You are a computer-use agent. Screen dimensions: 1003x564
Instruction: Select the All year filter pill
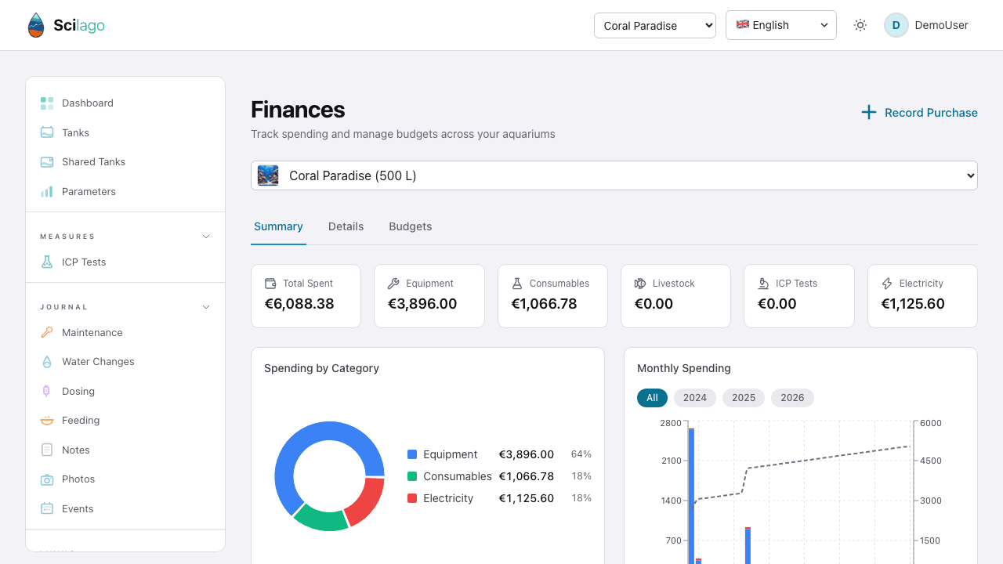point(652,398)
